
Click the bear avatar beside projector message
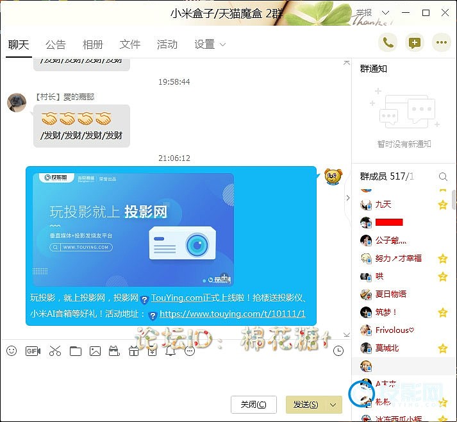(x=333, y=176)
